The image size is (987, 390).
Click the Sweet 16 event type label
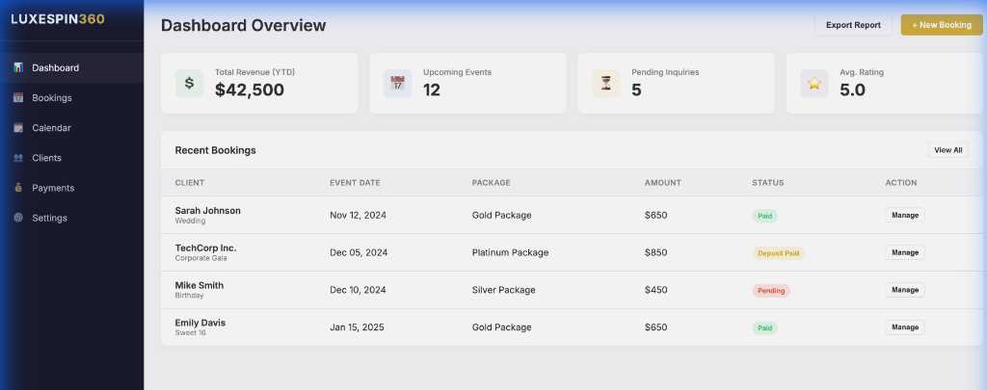click(190, 333)
